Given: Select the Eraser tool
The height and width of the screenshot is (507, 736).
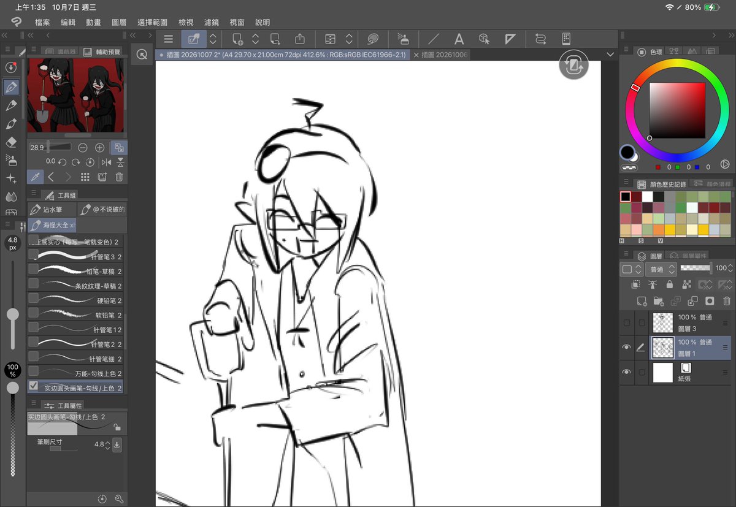Looking at the screenshot, I should tap(11, 142).
